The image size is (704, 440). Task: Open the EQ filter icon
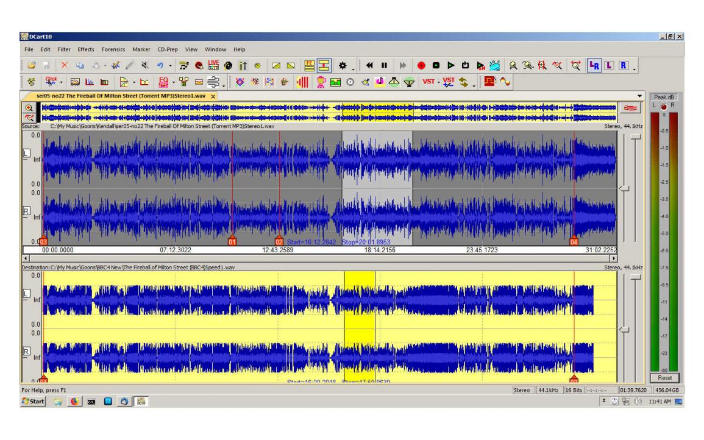click(163, 82)
